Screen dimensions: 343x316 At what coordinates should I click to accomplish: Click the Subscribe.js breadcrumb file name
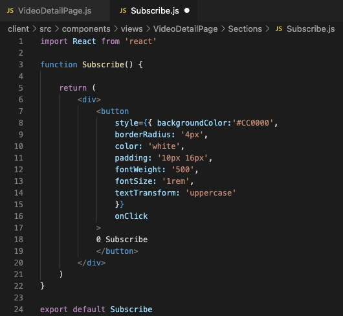coord(311,29)
